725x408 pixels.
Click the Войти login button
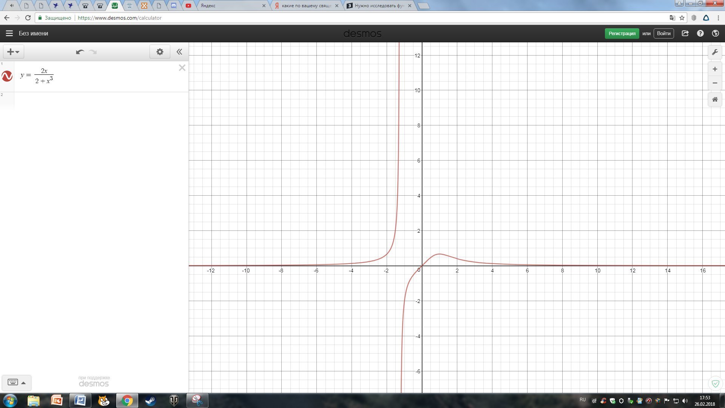663,33
